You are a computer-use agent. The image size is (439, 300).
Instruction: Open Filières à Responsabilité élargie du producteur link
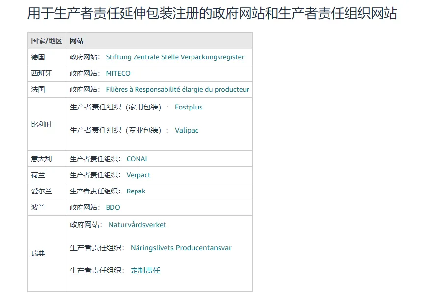(177, 89)
